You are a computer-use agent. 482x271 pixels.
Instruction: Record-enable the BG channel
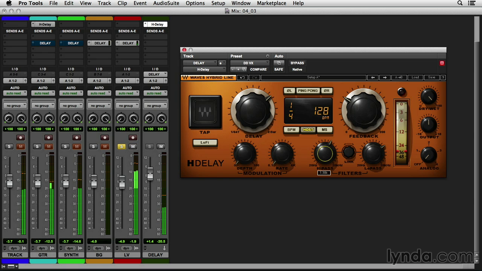(x=104, y=138)
